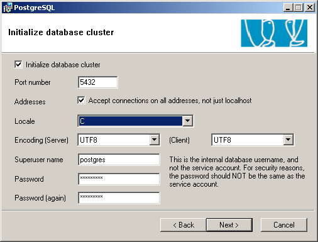Proceed with the Next button
The width and height of the screenshot is (318, 242).
pyautogui.click(x=229, y=225)
